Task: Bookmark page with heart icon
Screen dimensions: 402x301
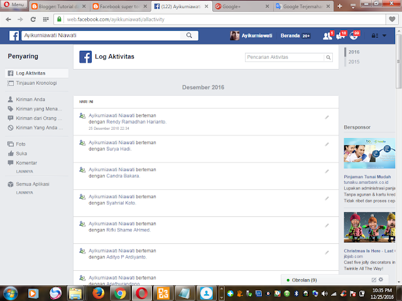Action: click(x=392, y=19)
